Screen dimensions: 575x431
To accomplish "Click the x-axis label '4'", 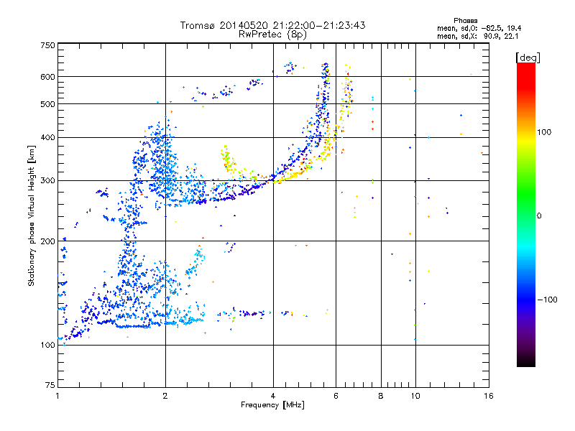I will pyautogui.click(x=273, y=396).
